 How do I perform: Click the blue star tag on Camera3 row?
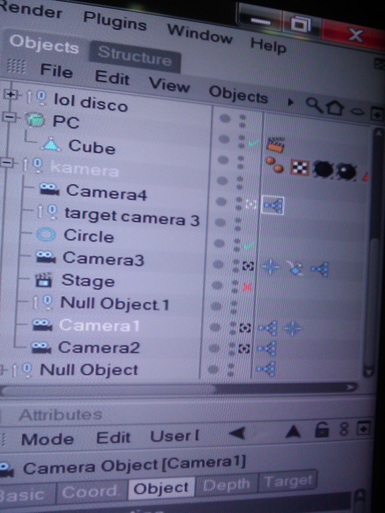point(270,267)
